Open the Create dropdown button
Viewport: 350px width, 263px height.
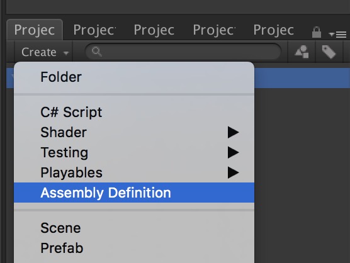[44, 52]
